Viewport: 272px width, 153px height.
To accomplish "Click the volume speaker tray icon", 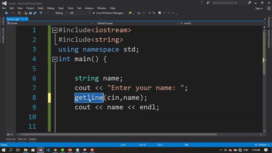I will 225,150.
